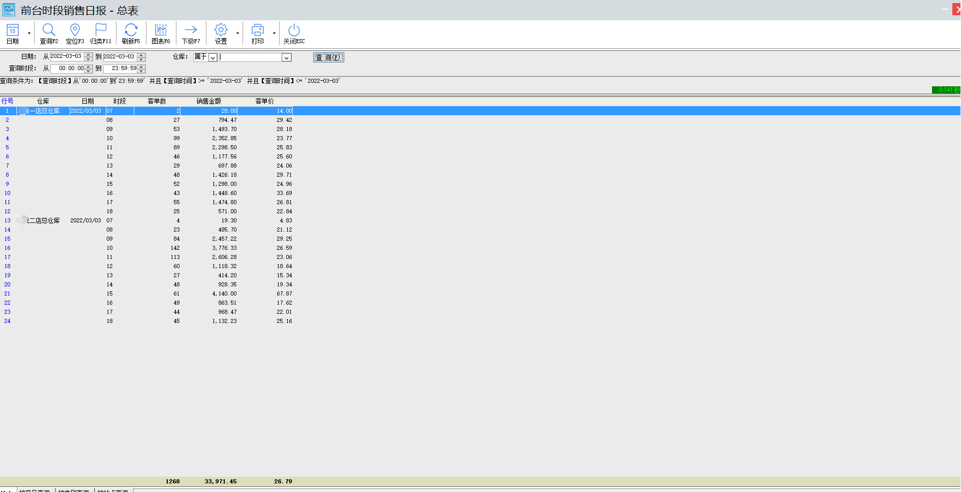Click the 归类F11 flag icon

(101, 34)
